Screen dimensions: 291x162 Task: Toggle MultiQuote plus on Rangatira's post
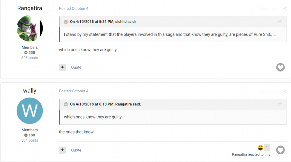pyautogui.click(x=62, y=67)
